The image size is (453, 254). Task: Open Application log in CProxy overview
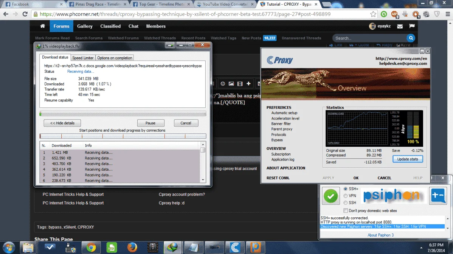tap(282, 159)
